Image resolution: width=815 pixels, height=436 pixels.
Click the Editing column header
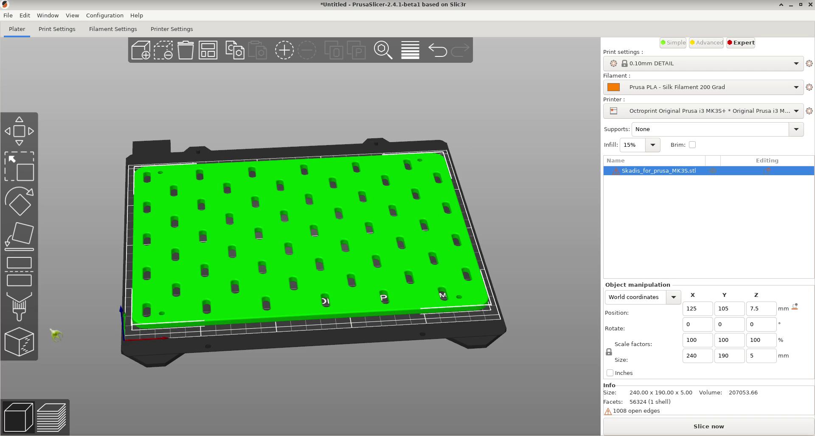(767, 160)
